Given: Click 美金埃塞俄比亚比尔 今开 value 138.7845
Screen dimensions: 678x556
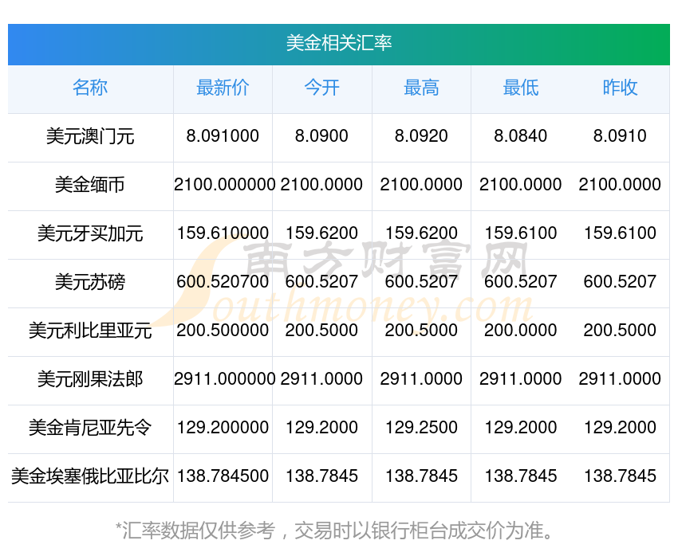Looking at the screenshot, I should (x=321, y=476).
